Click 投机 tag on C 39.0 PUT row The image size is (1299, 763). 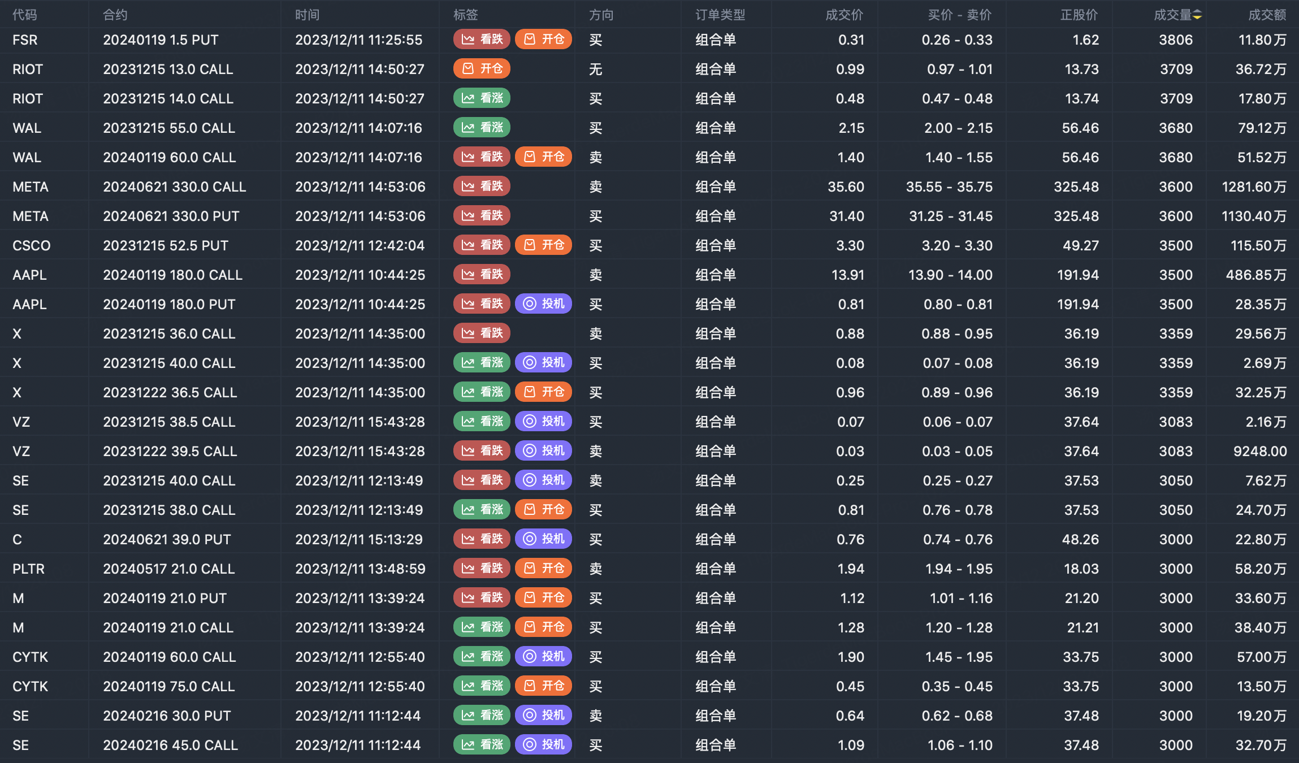pyautogui.click(x=543, y=539)
